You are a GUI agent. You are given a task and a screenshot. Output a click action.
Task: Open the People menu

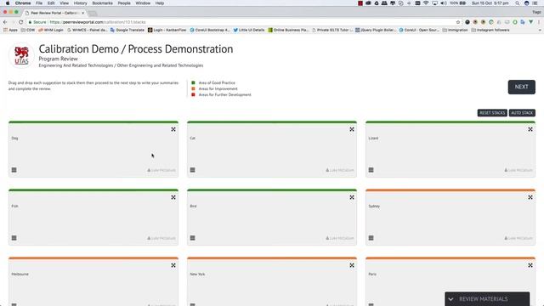pyautogui.click(x=124, y=3)
